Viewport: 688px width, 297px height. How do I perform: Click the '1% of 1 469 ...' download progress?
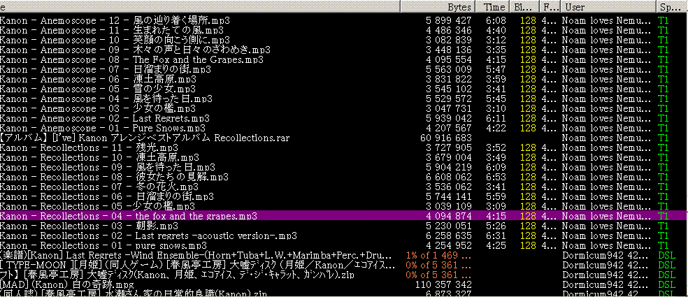click(x=439, y=255)
